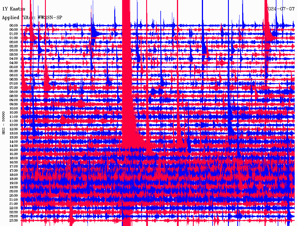The width and height of the screenshot is (297, 226).
Task: Click the 'Applied filter: WWSSN-SP' text
Action: 32,18
